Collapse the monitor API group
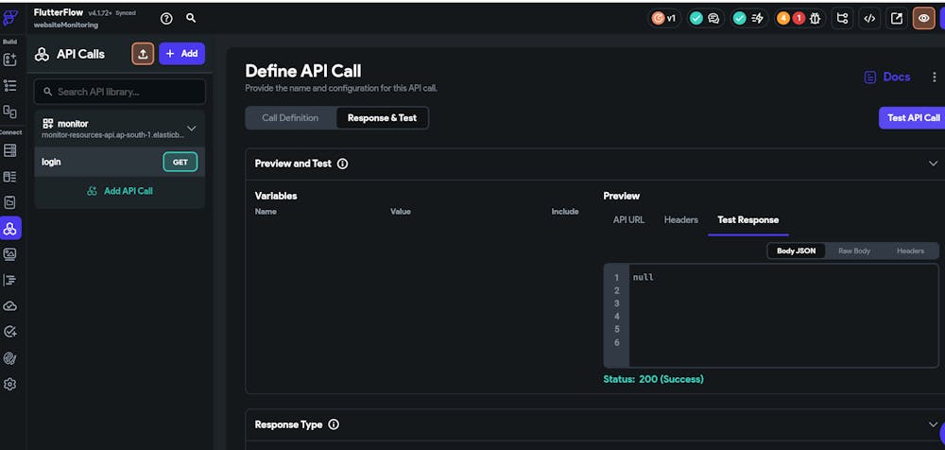Image resolution: width=945 pixels, height=450 pixels. click(x=192, y=129)
